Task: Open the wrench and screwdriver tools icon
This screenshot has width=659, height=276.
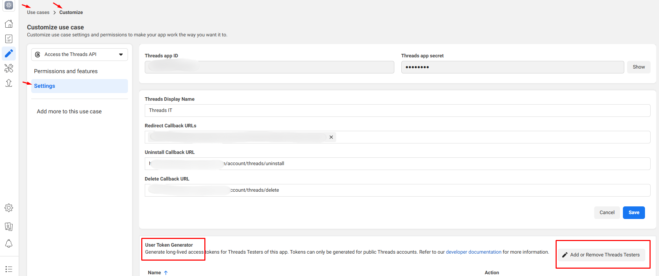Action: coord(9,68)
